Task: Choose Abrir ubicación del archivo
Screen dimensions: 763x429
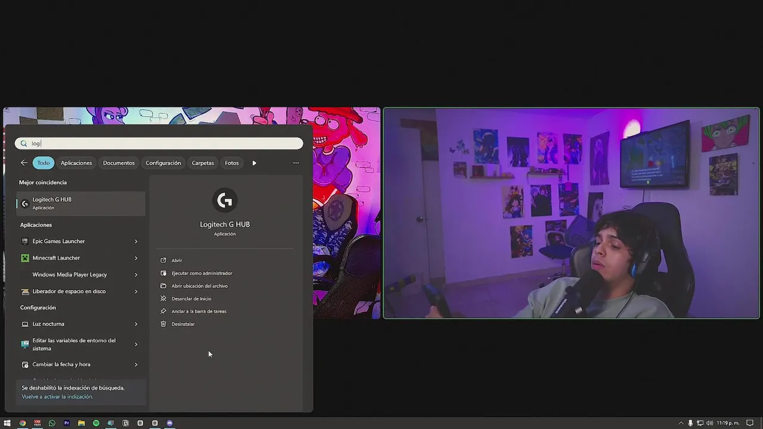Action: pos(199,286)
